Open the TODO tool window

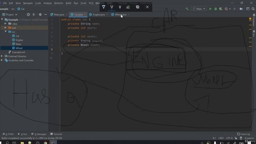pyautogui.click(x=8, y=134)
